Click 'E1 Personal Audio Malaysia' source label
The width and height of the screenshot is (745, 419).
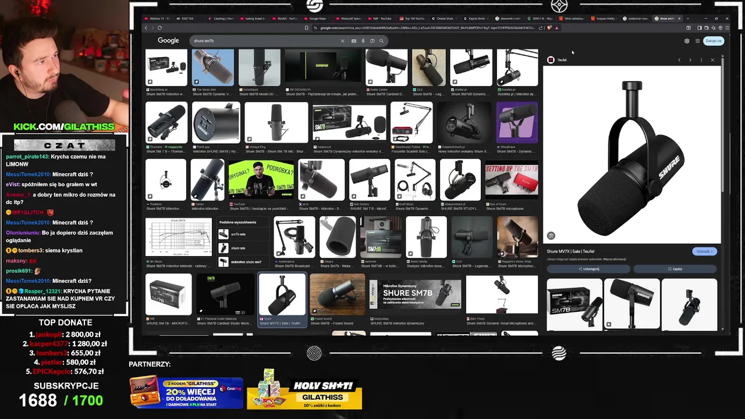tap(220, 319)
